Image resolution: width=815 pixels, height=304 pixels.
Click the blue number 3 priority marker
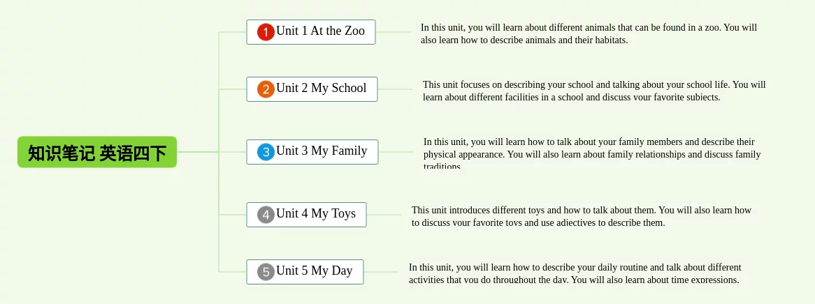pos(266,152)
